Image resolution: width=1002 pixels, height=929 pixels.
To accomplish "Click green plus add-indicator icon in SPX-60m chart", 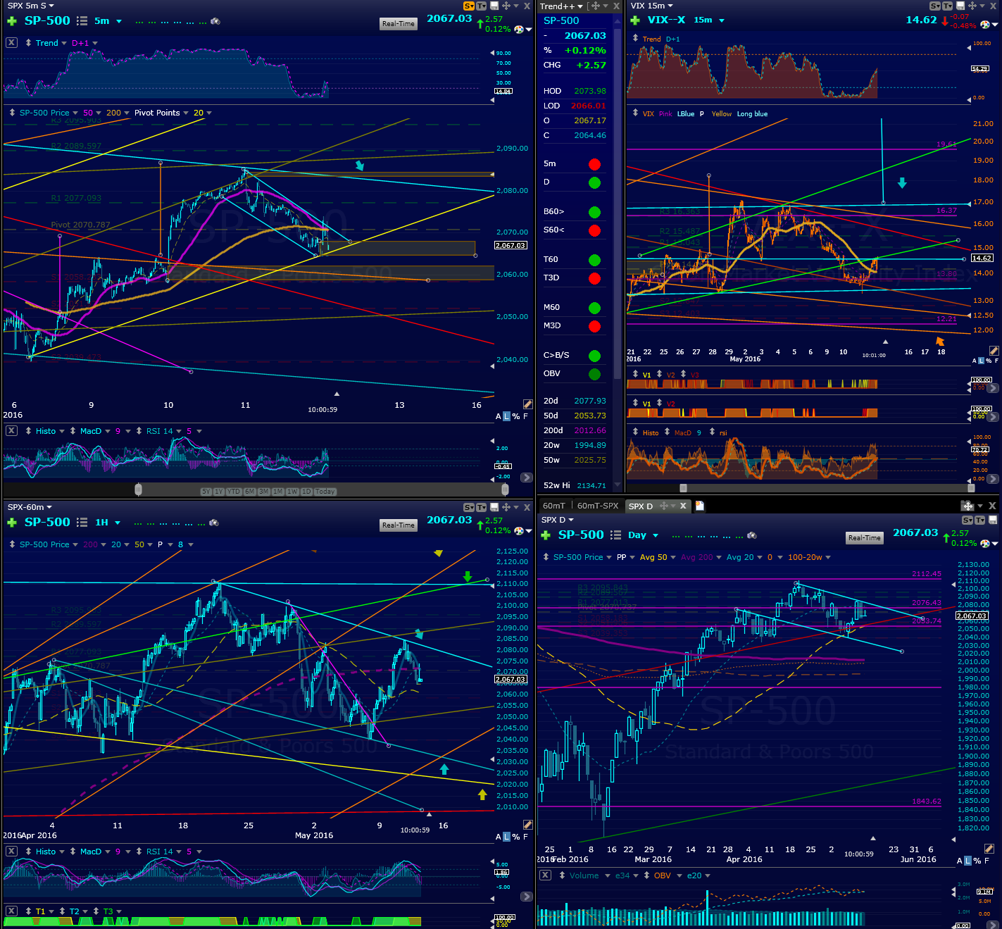I will pyautogui.click(x=11, y=523).
